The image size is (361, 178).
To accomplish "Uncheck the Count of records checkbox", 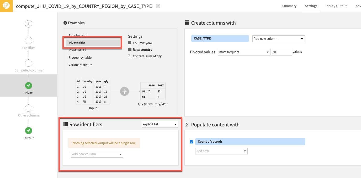I will 192,142.
